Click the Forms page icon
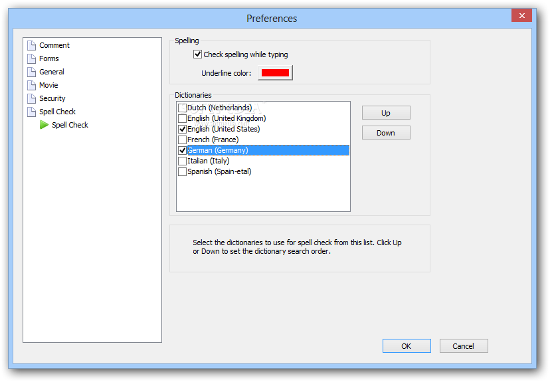The width and height of the screenshot is (550, 382). (32, 58)
